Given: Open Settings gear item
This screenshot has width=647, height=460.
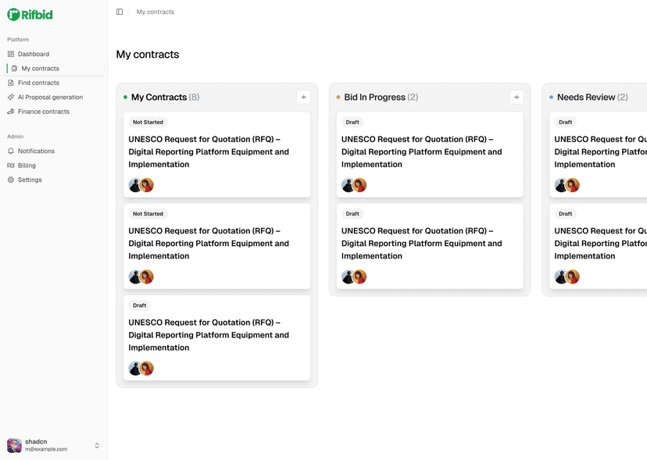Looking at the screenshot, I should [x=30, y=180].
